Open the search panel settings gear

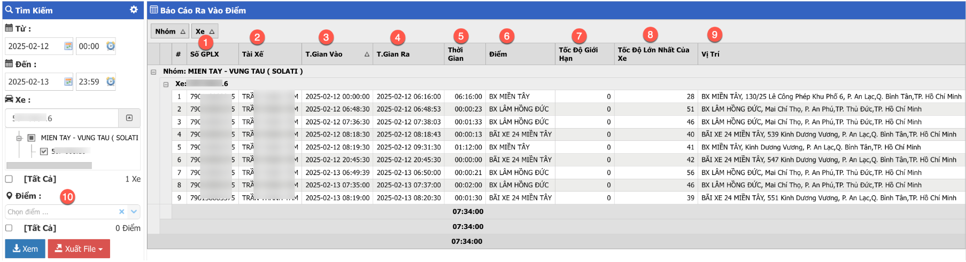[x=134, y=10]
